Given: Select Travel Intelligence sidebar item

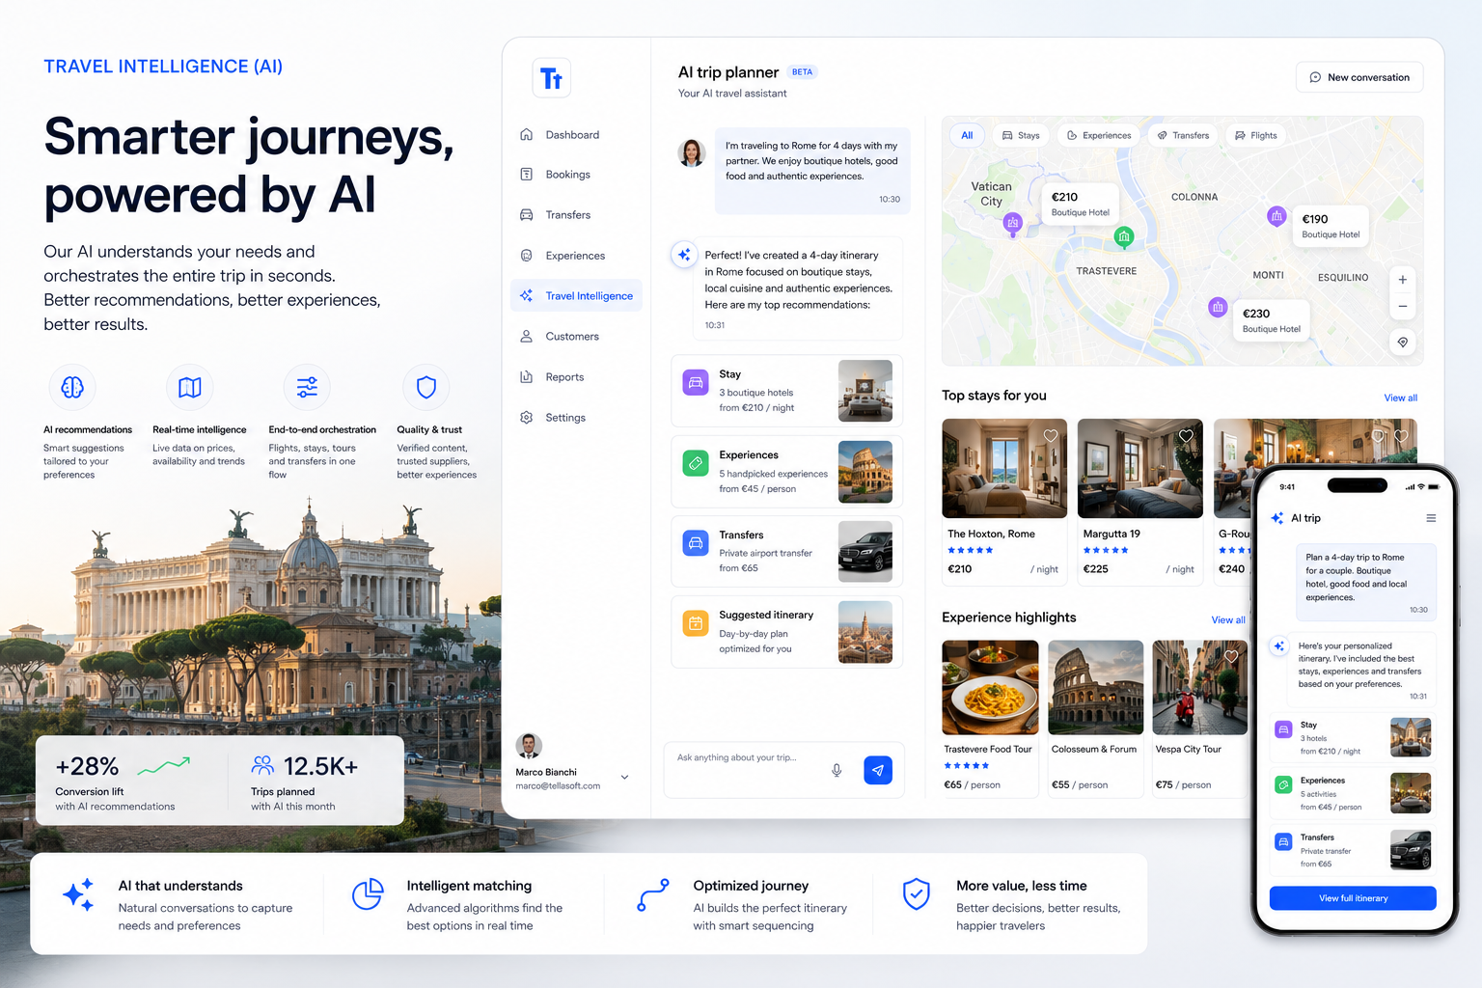Looking at the screenshot, I should pos(576,296).
